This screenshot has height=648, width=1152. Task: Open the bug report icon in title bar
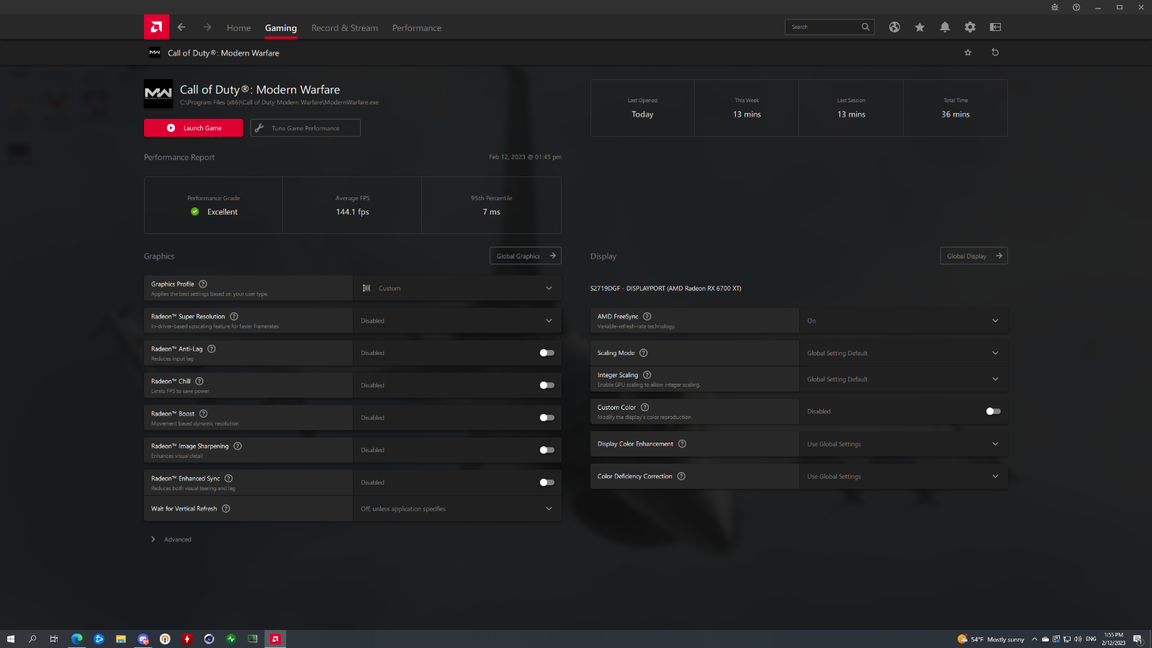[1055, 7]
